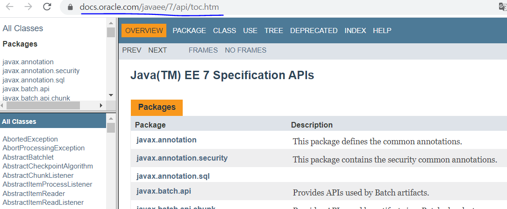Open the AbstractItemReadListener class link
This screenshot has height=209, width=507.
(43, 202)
